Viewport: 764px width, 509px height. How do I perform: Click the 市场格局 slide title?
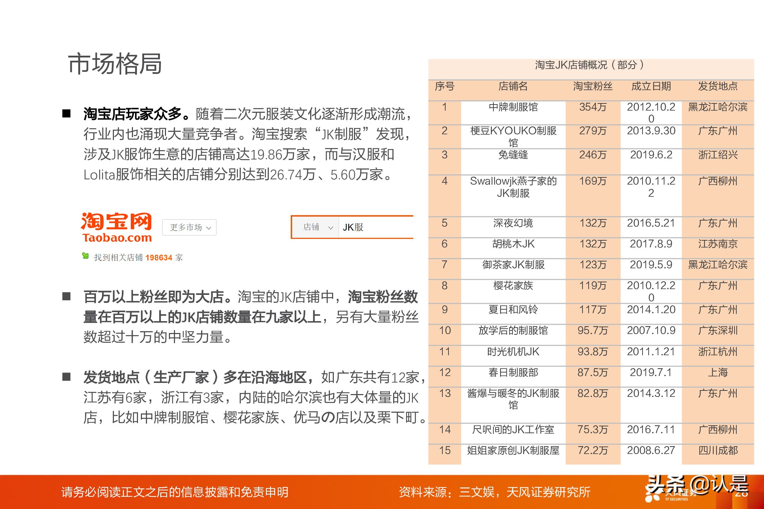coord(115,64)
